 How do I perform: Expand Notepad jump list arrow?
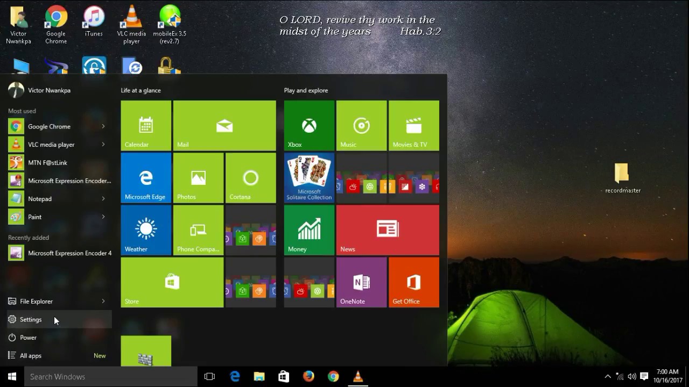pos(103,199)
